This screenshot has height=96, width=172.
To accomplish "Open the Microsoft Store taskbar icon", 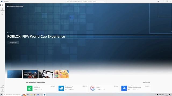I will 44,95.
